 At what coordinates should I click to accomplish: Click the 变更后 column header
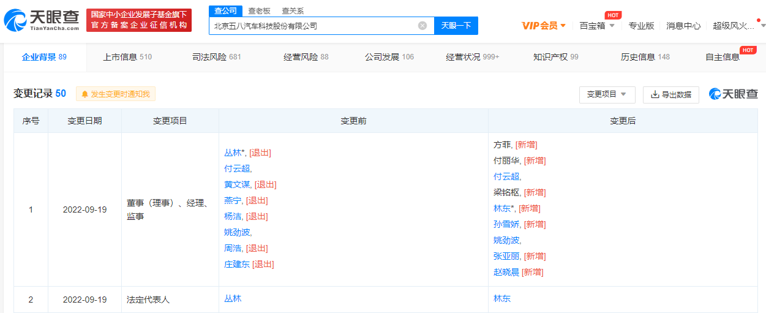pyautogui.click(x=623, y=121)
